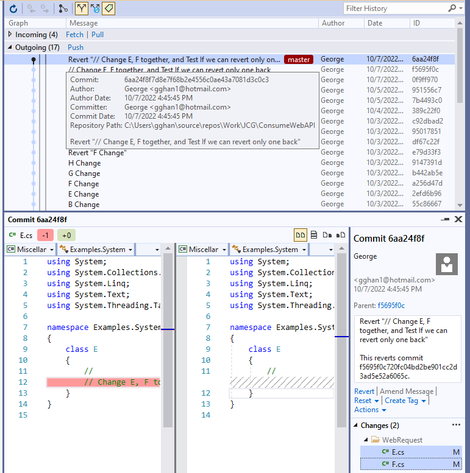Open the more options ellipsis for Changes

pos(456,425)
